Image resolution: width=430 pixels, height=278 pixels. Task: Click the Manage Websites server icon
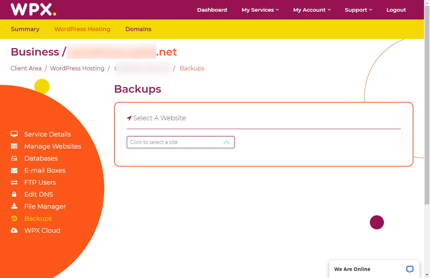point(14,146)
